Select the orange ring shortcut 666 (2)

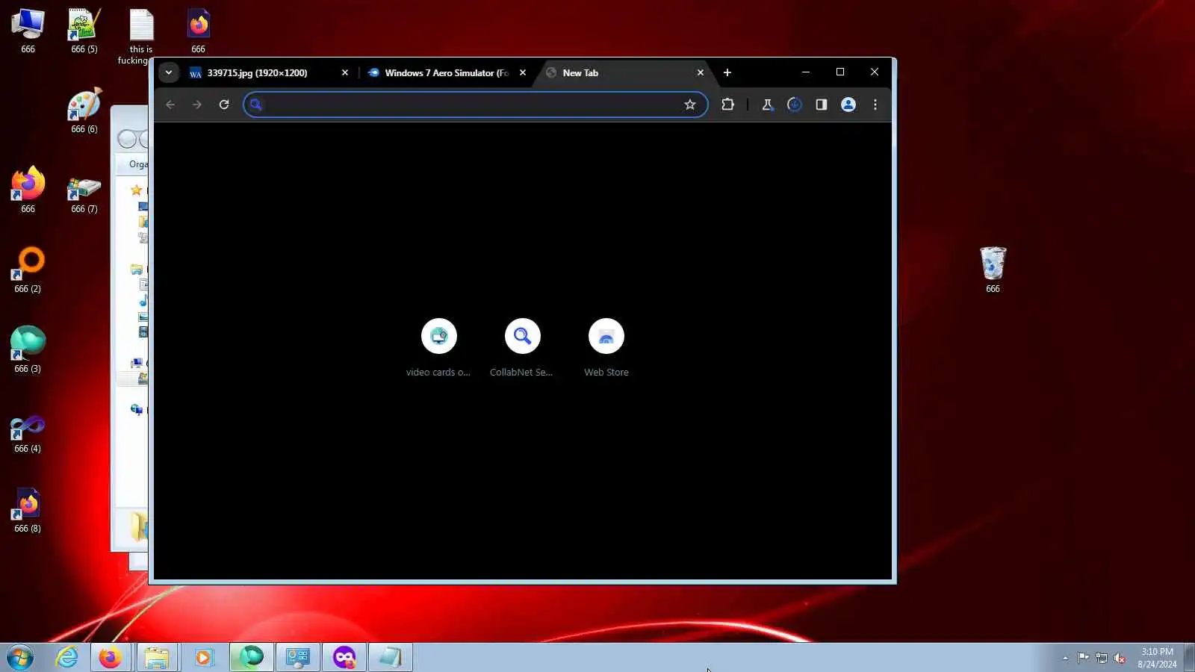click(x=28, y=270)
